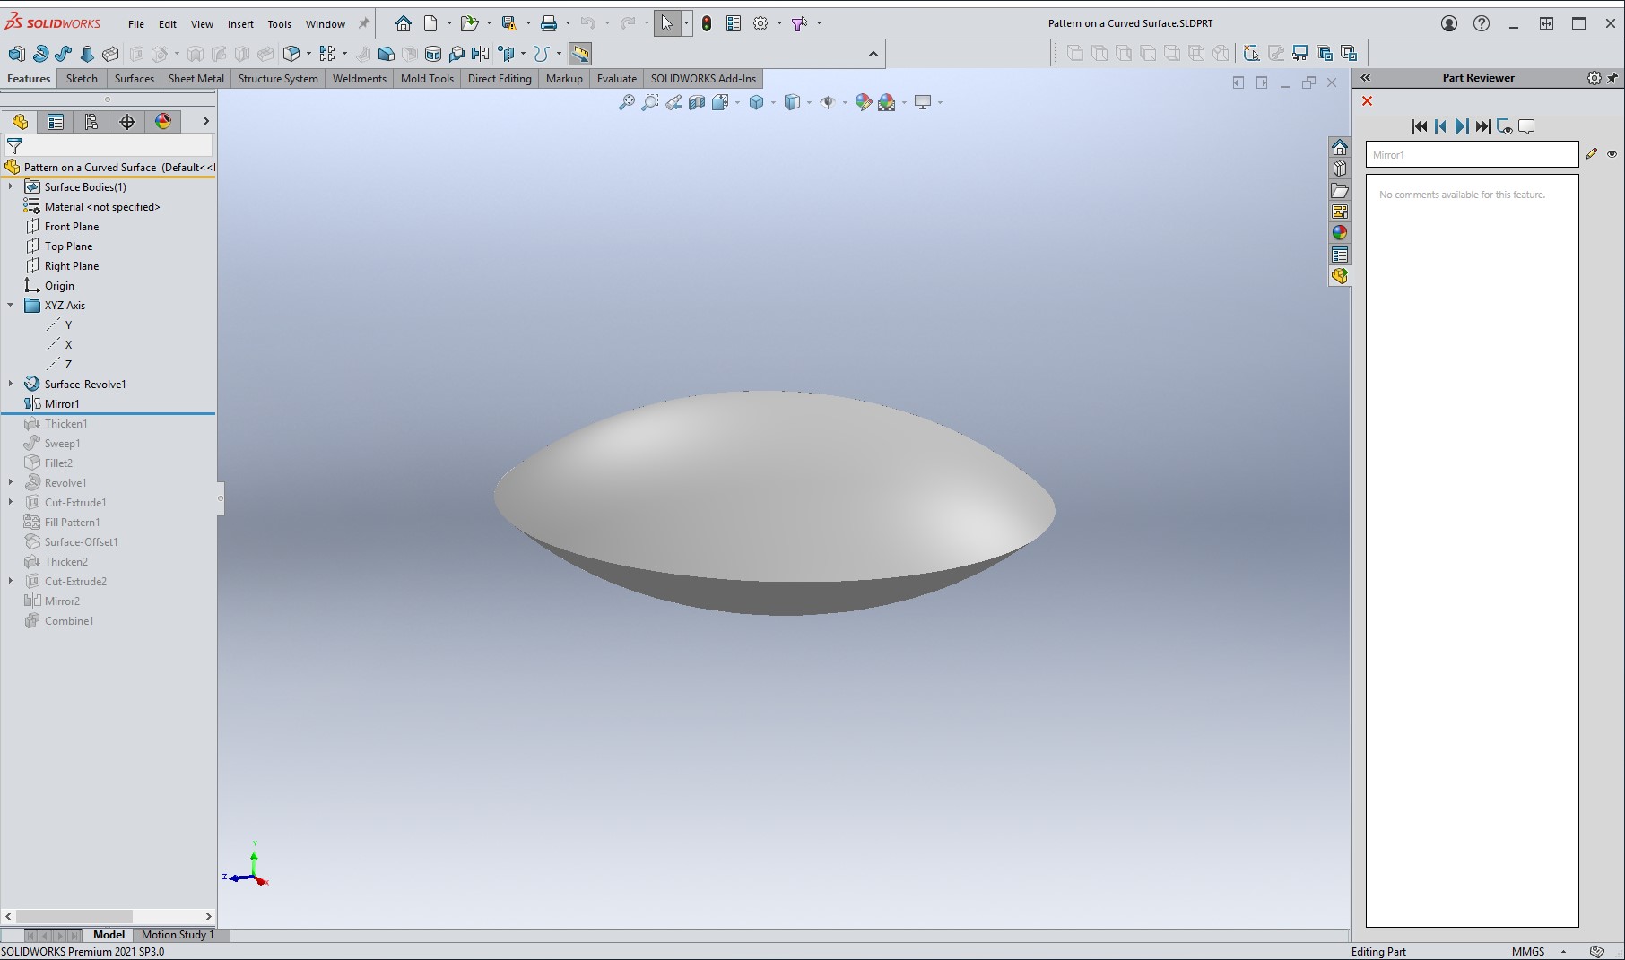Viewport: 1625px width, 960px height.
Task: Open the File menu
Action: coord(136,24)
